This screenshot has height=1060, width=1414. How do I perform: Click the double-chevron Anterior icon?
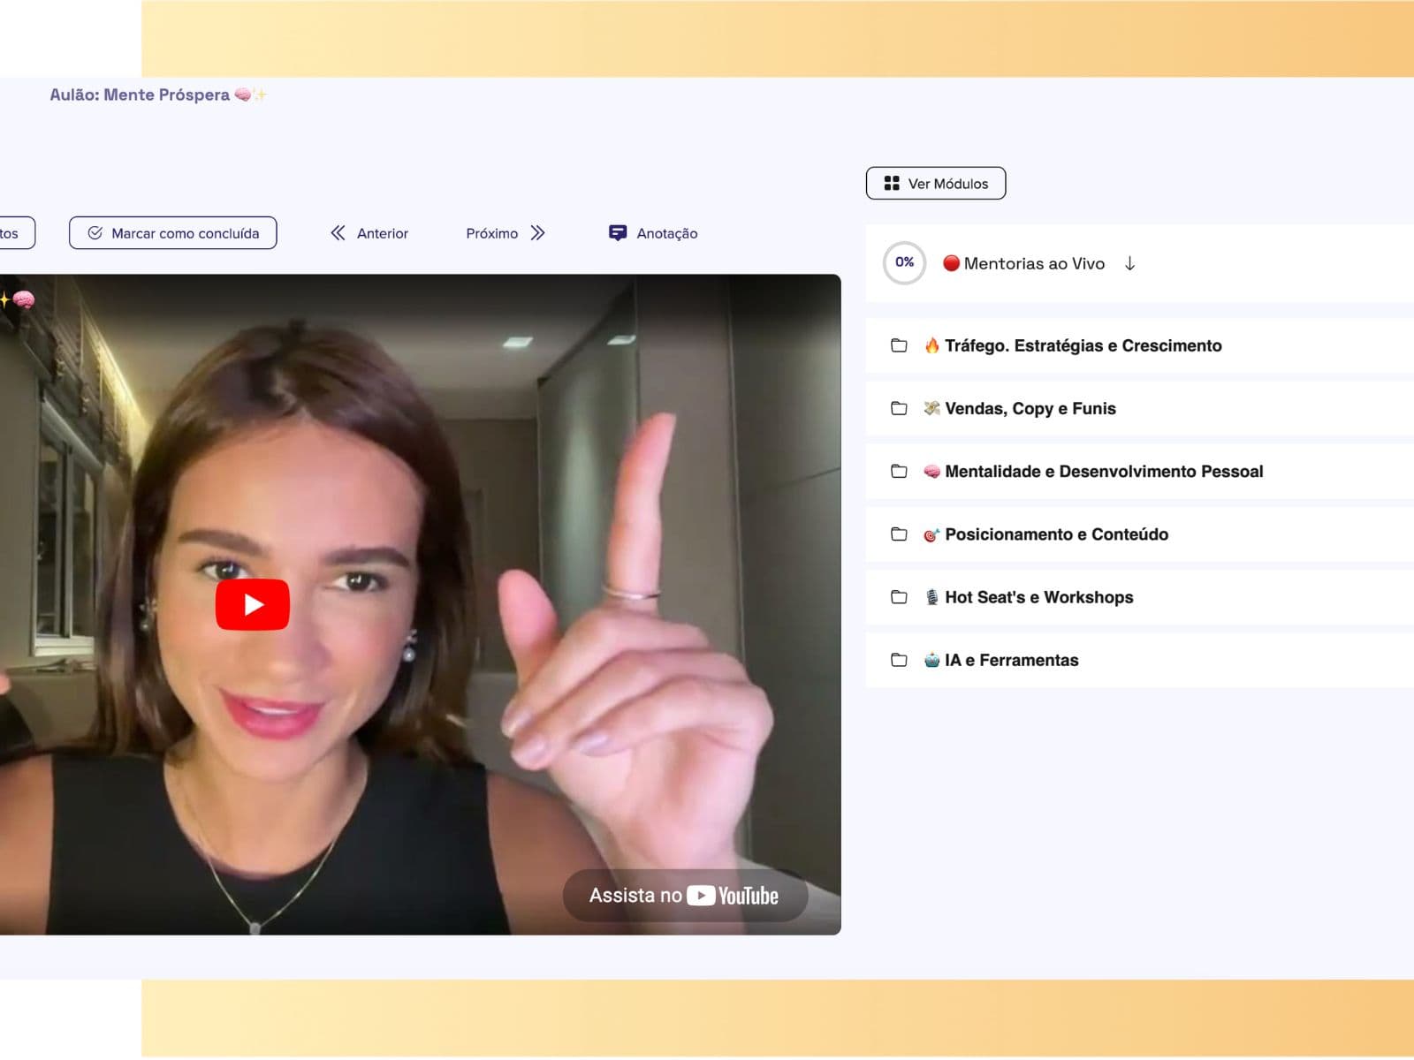[x=338, y=232]
